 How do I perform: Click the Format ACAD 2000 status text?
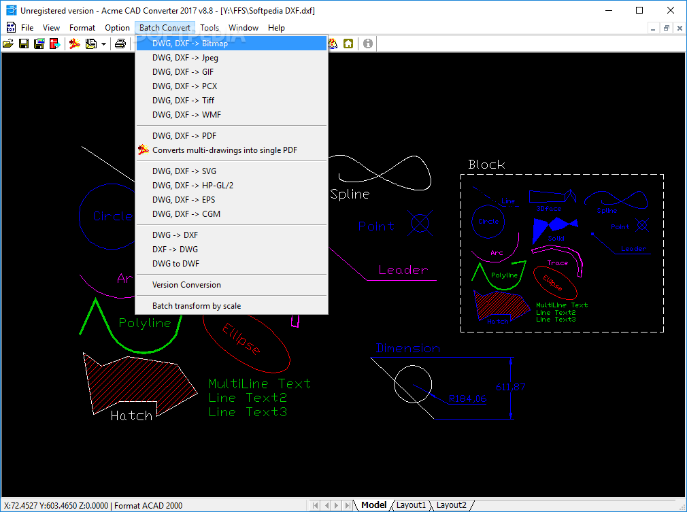pos(148,505)
